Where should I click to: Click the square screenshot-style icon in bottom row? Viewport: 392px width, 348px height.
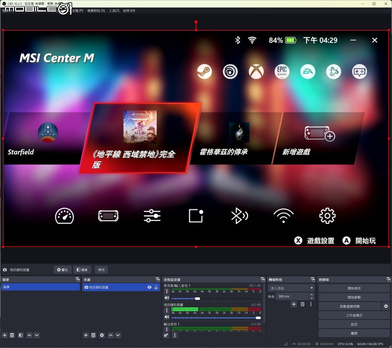[196, 215]
